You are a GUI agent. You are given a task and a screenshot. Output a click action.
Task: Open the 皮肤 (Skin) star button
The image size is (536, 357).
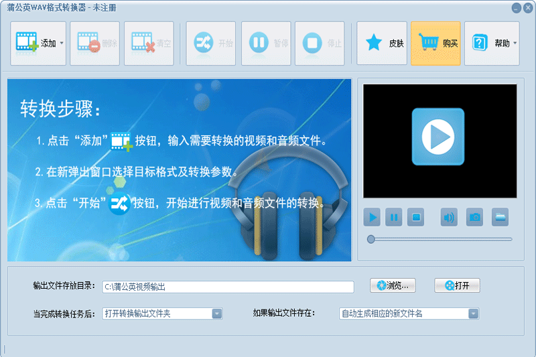[x=381, y=44]
